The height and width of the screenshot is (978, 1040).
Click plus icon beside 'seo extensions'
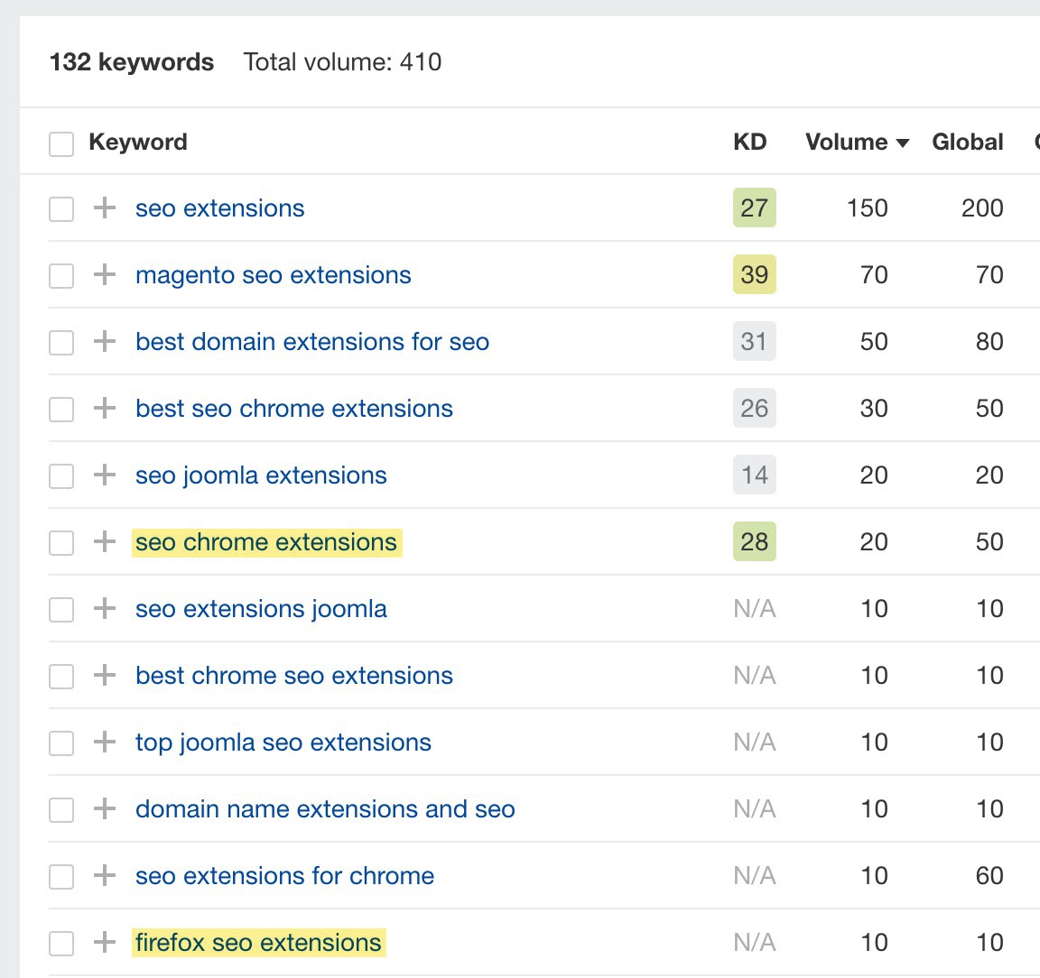[105, 208]
